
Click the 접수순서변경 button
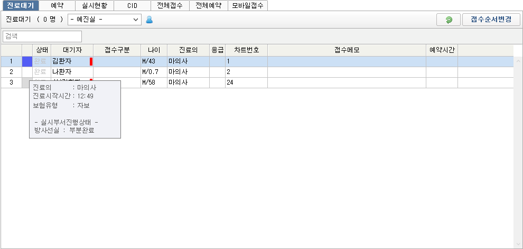tap(491, 20)
